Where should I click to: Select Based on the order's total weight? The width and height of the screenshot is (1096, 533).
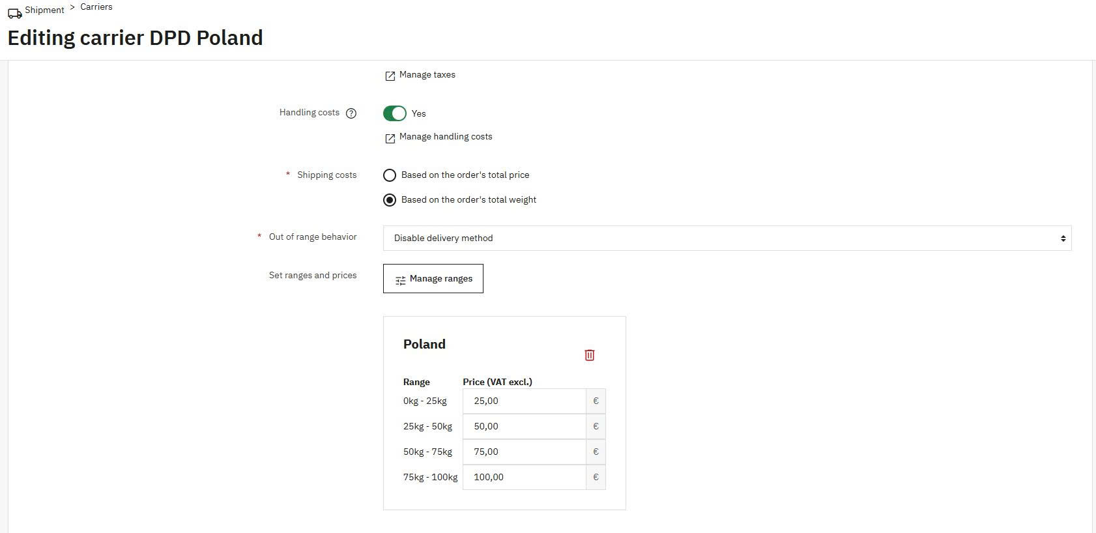coord(390,200)
